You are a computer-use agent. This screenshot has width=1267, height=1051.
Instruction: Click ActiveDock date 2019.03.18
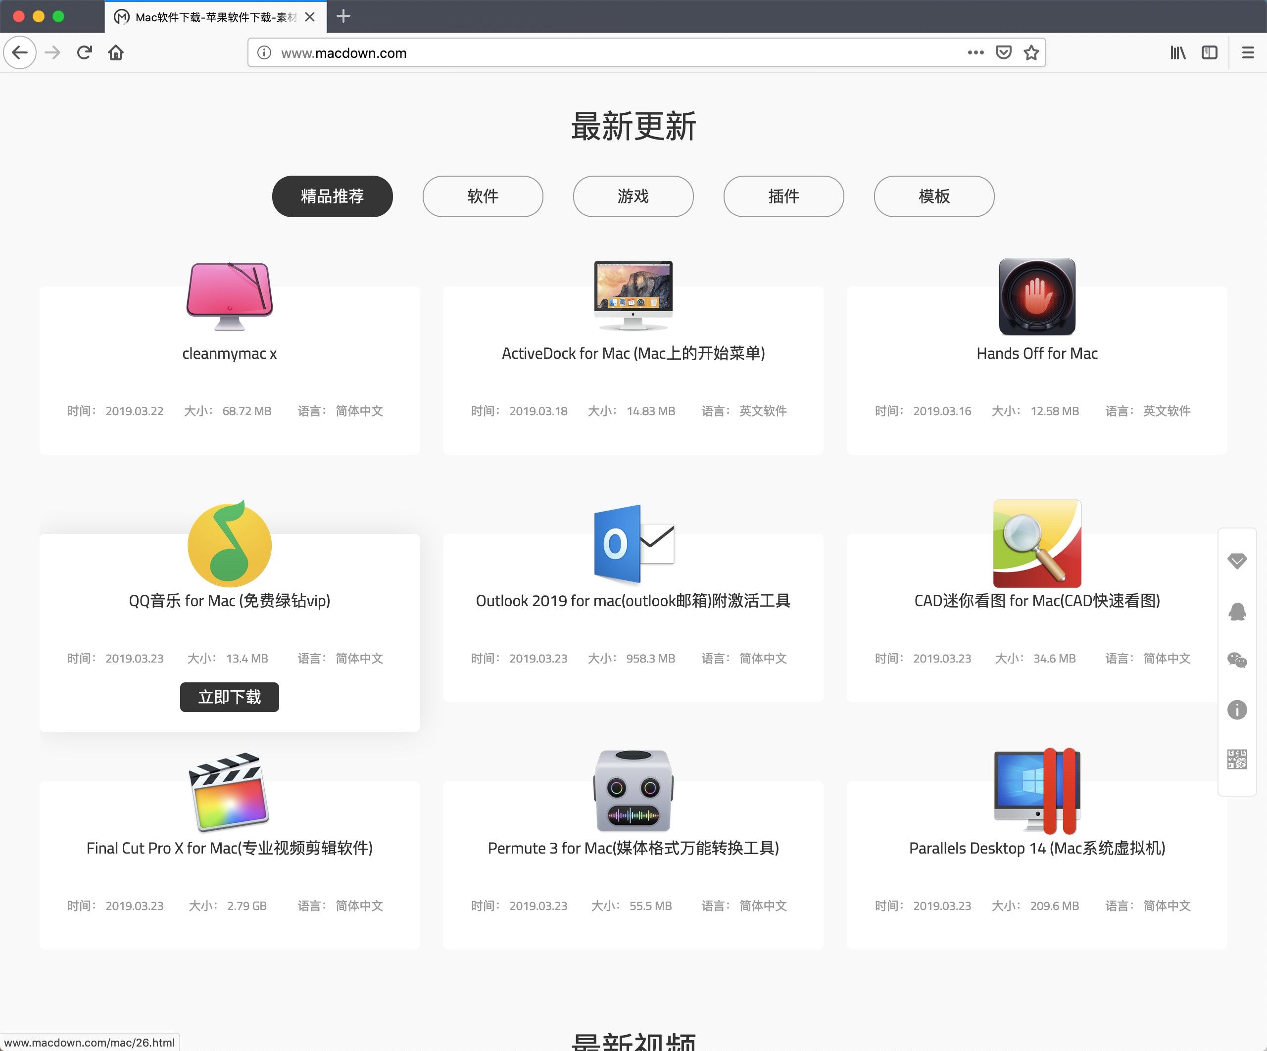[538, 411]
